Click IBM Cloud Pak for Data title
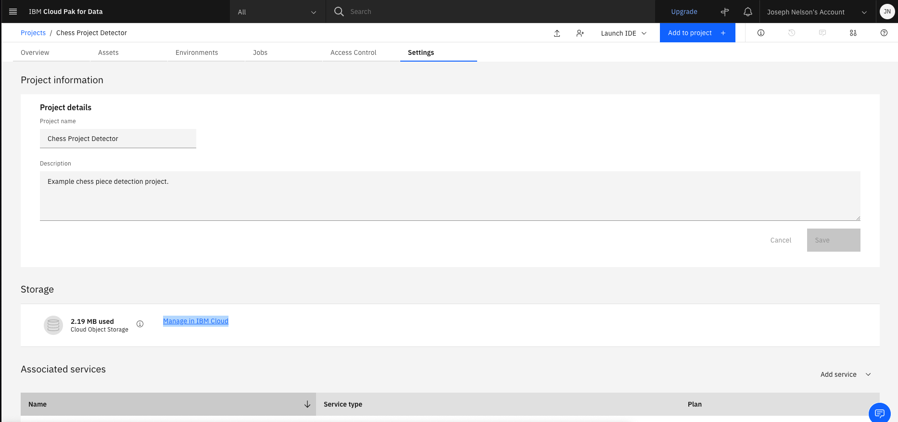898x422 pixels. (x=66, y=12)
